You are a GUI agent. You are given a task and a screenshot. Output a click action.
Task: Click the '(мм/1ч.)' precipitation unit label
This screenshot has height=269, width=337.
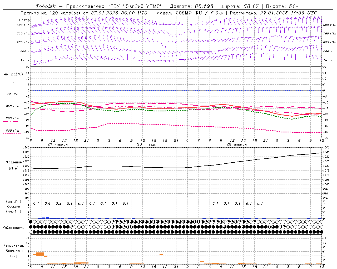pos(14,211)
